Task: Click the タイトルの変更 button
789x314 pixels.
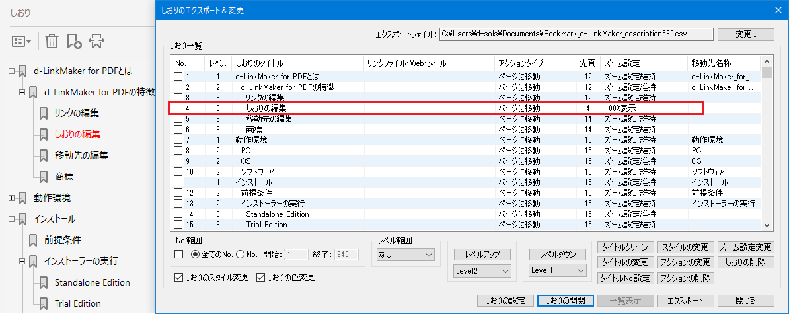Action: (626, 262)
